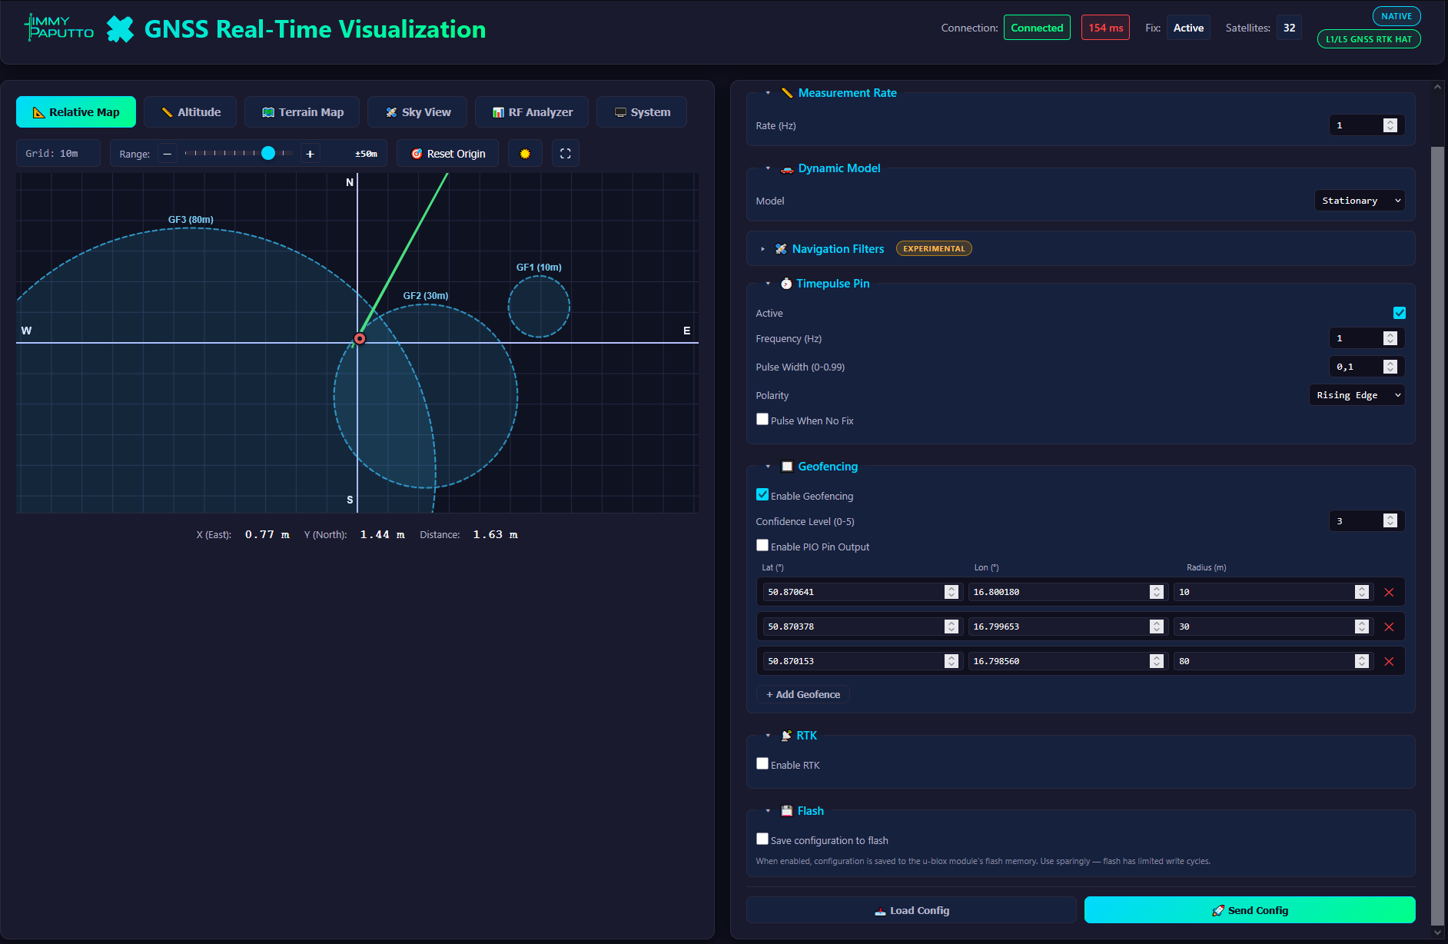
Task: Check Save configuration to flash
Action: click(x=762, y=839)
